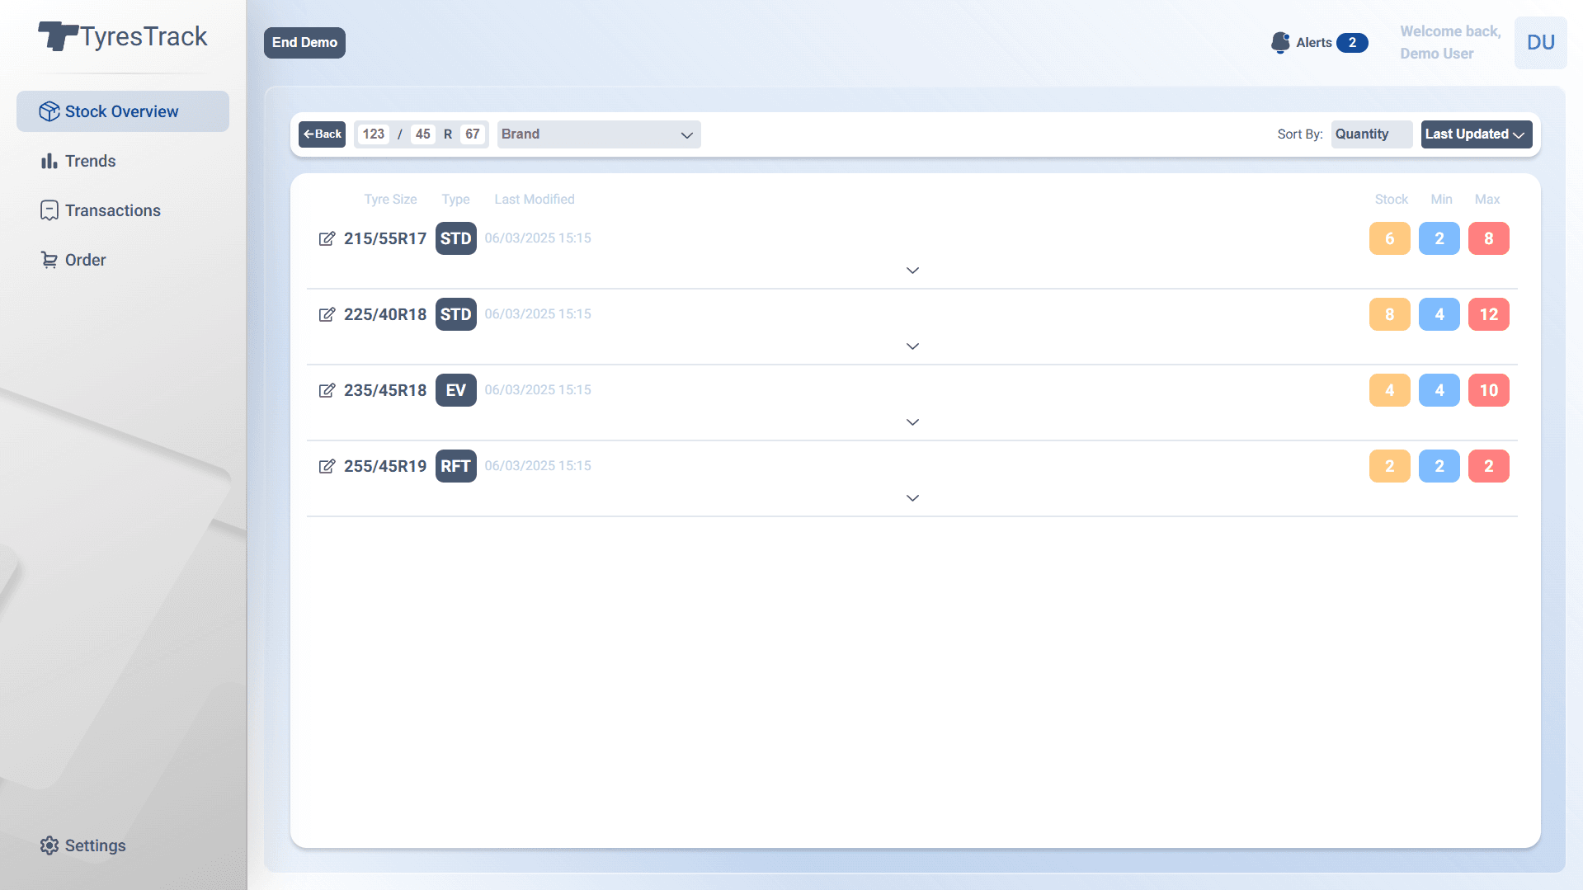The height and width of the screenshot is (890, 1583).
Task: Toggle the Last Updated sort option
Action: [1475, 134]
